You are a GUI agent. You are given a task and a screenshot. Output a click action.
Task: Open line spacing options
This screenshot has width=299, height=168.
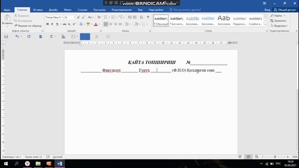coord(128,24)
